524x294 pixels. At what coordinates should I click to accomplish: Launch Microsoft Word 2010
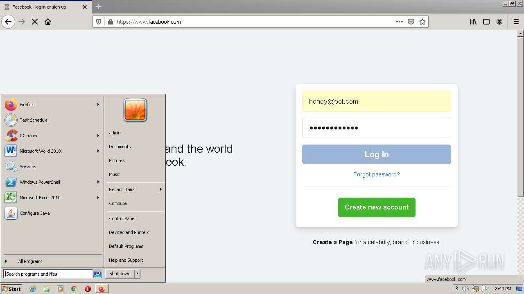(x=52, y=151)
